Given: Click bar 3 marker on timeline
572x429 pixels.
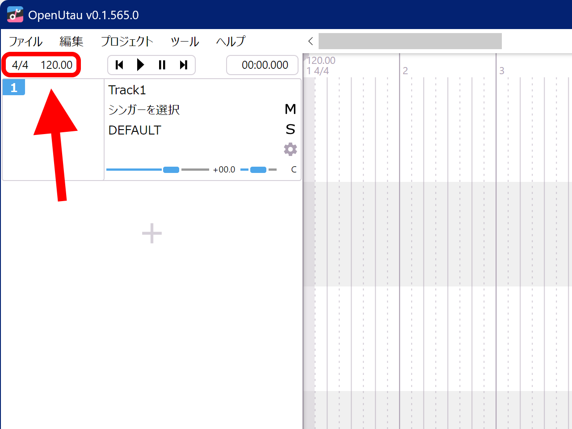Looking at the screenshot, I should (x=502, y=71).
